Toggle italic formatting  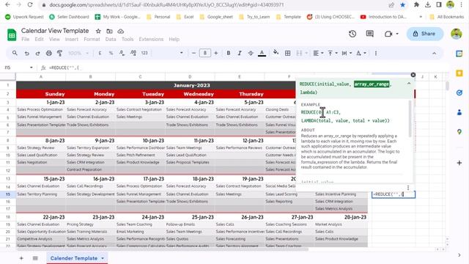[x=240, y=53]
